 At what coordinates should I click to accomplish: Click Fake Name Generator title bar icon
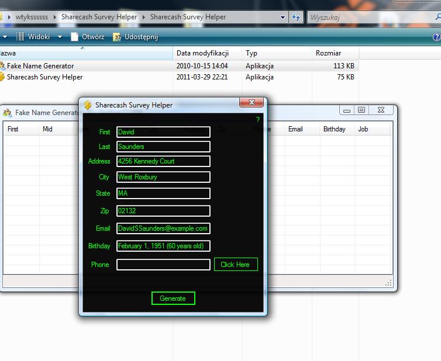[8, 113]
